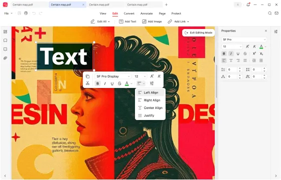Expand text color arrow in floating toolbar
The height and width of the screenshot is (180, 281).
pyautogui.click(x=131, y=83)
